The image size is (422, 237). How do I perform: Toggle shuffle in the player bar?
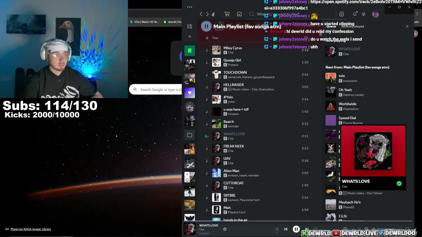(277, 229)
